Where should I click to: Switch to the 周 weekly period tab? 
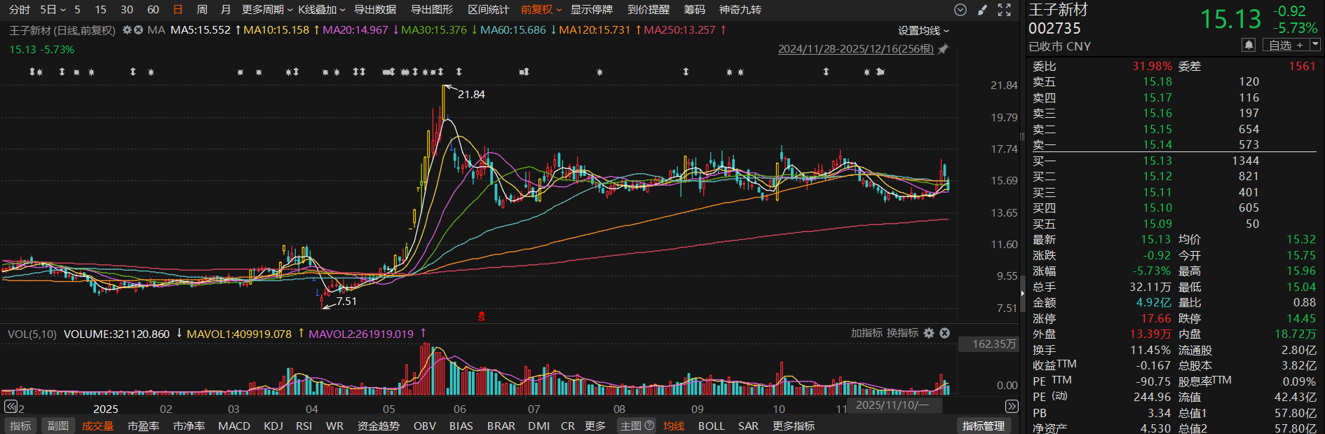tap(202, 10)
